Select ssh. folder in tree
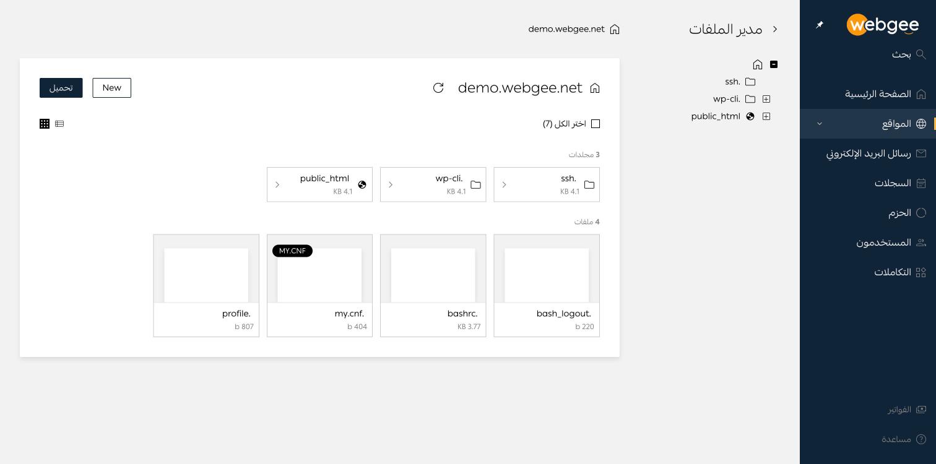The image size is (936, 464). click(x=740, y=82)
